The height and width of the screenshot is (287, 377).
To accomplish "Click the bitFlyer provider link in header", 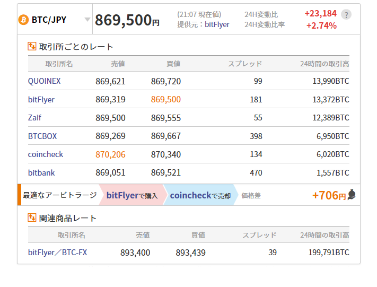I will 217,24.
